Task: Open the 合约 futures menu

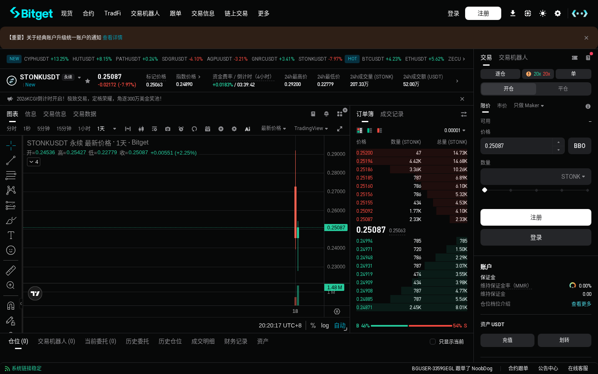Action: pos(88,13)
